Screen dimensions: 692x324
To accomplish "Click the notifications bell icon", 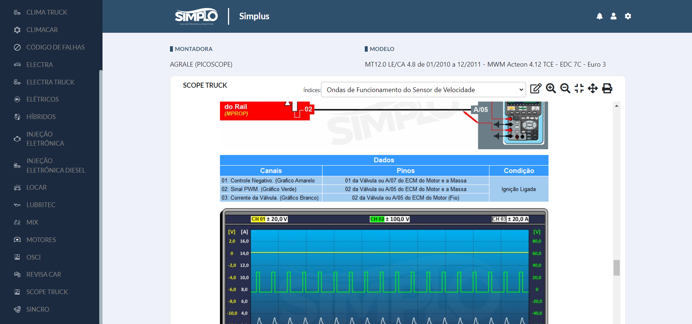I will pos(599,16).
